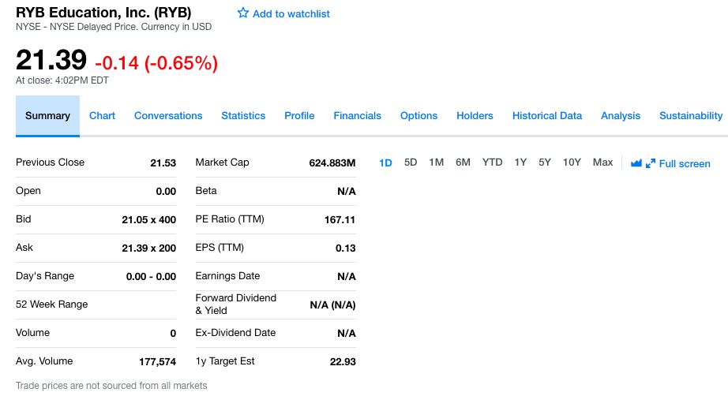This screenshot has height=396, width=728.
Task: Switch chart range to 6M
Action: pyautogui.click(x=463, y=163)
